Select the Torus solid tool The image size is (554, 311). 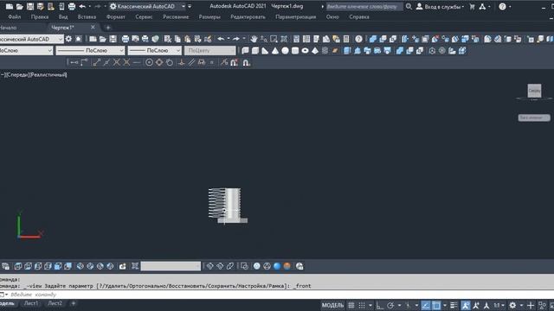305,51
